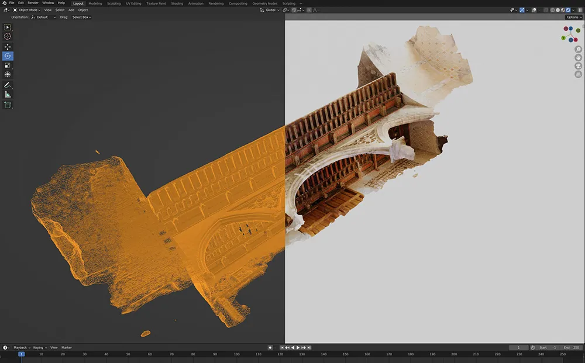The width and height of the screenshot is (585, 363).
Task: Click the Select Box tool icon
Action: (8, 27)
